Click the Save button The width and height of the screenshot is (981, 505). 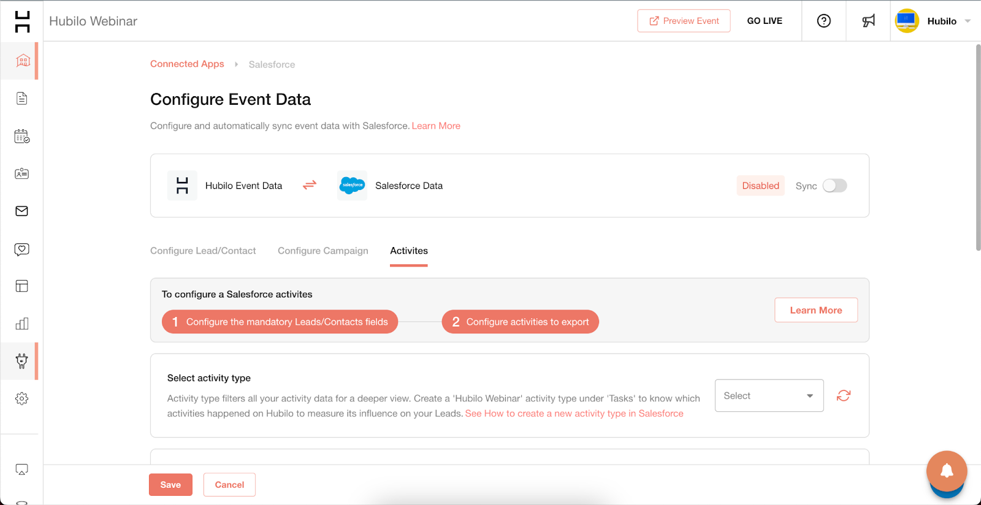point(170,485)
